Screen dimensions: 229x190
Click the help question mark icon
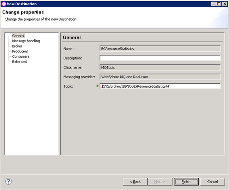coord(9,181)
